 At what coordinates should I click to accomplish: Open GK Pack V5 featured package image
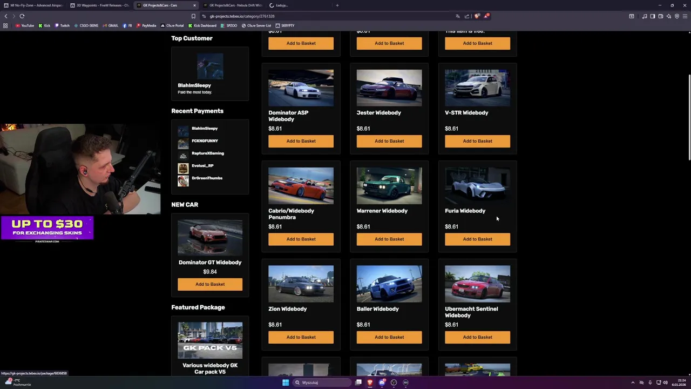click(210, 340)
